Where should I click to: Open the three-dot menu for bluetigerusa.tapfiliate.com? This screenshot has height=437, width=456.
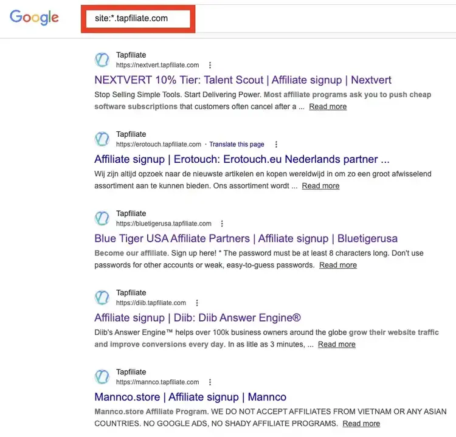click(222, 224)
